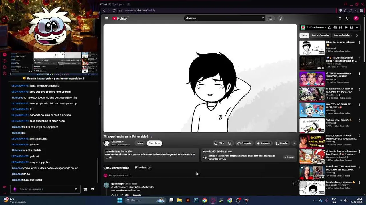366x205 pixels.
Task: Open the browser VPN shield icon
Action: click(341, 11)
